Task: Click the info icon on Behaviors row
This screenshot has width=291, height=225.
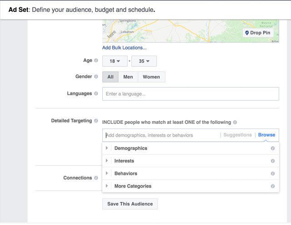Action: click(x=273, y=174)
